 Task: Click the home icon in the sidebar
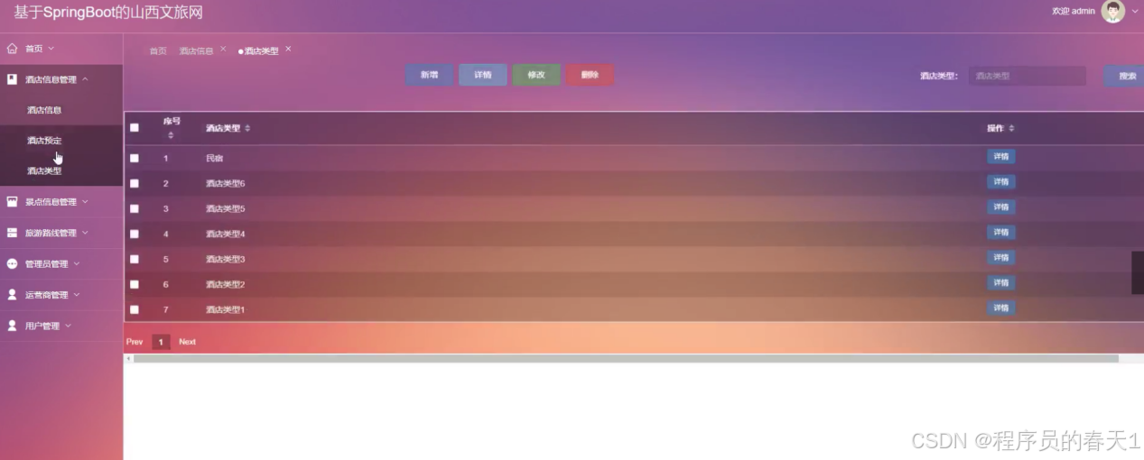(x=12, y=48)
